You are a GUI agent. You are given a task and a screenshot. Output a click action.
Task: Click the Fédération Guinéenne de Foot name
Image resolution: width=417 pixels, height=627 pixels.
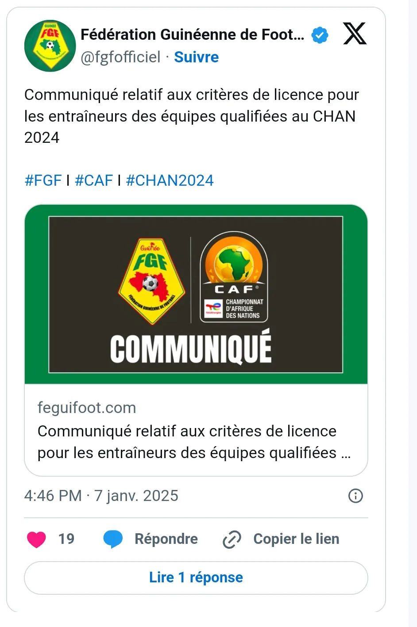(193, 34)
